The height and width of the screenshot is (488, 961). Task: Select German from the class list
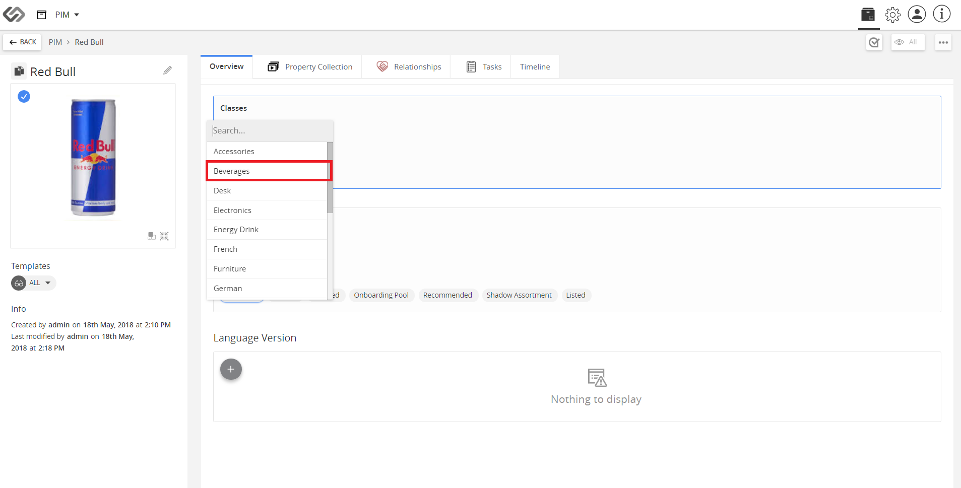pyautogui.click(x=267, y=289)
